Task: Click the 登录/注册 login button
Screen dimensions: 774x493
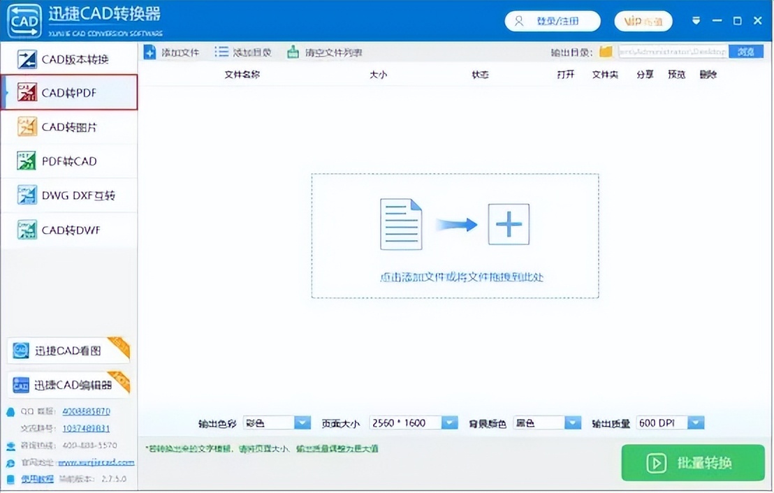Action: coord(553,21)
